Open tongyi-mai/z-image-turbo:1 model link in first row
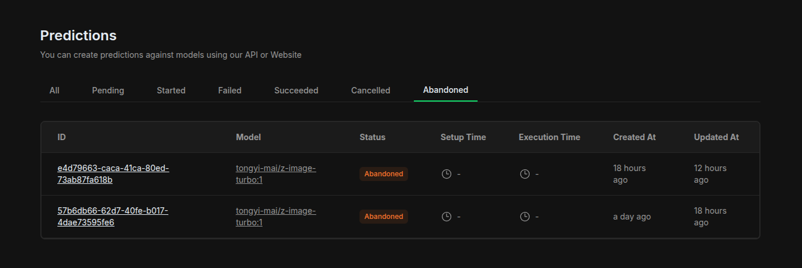802x268 pixels. (x=276, y=174)
